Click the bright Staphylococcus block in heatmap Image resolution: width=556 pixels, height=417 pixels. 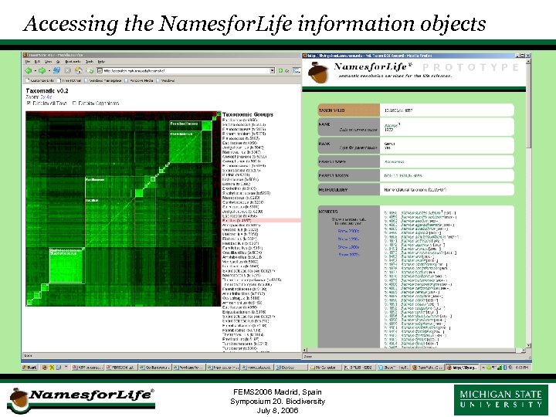(66, 265)
